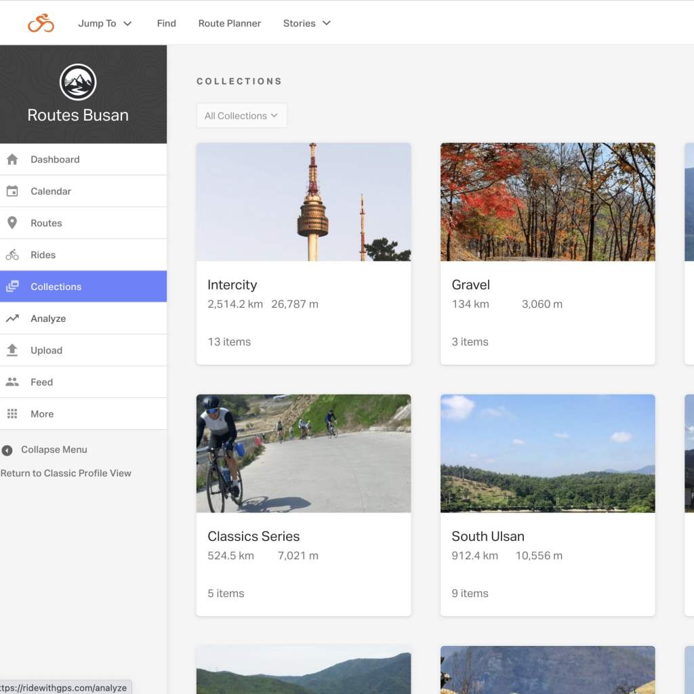Click the Routes Busan mountain avatar
The height and width of the screenshot is (694, 694).
tap(78, 82)
